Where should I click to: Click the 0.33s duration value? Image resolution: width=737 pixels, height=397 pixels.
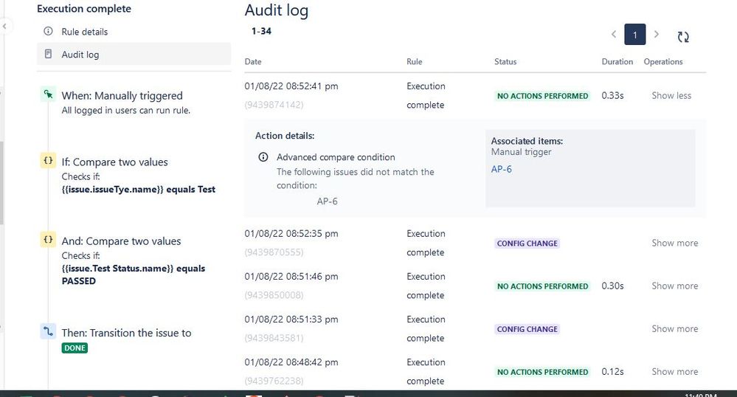click(612, 95)
